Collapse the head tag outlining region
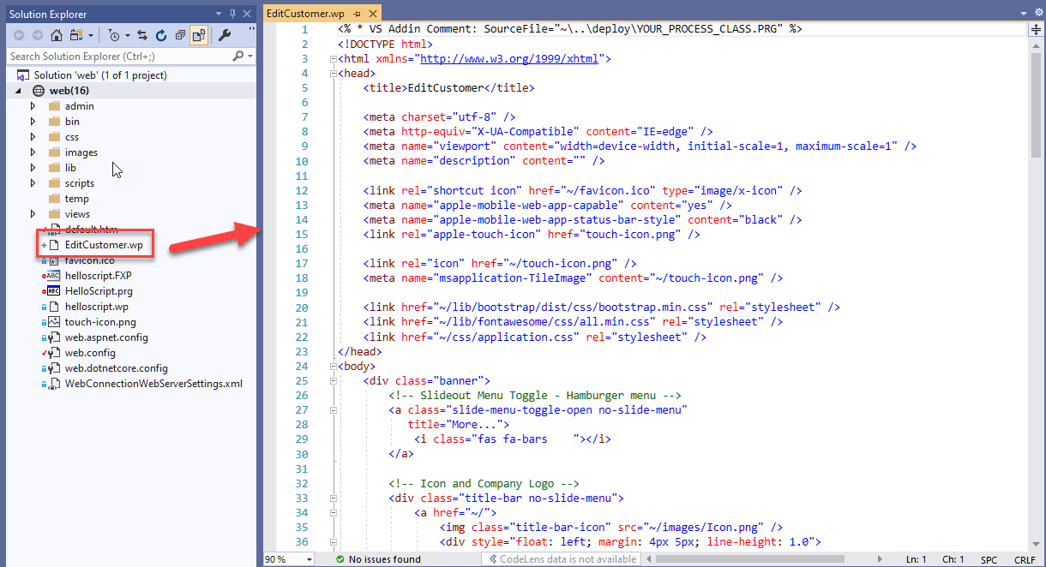The image size is (1046, 567). 332,74
